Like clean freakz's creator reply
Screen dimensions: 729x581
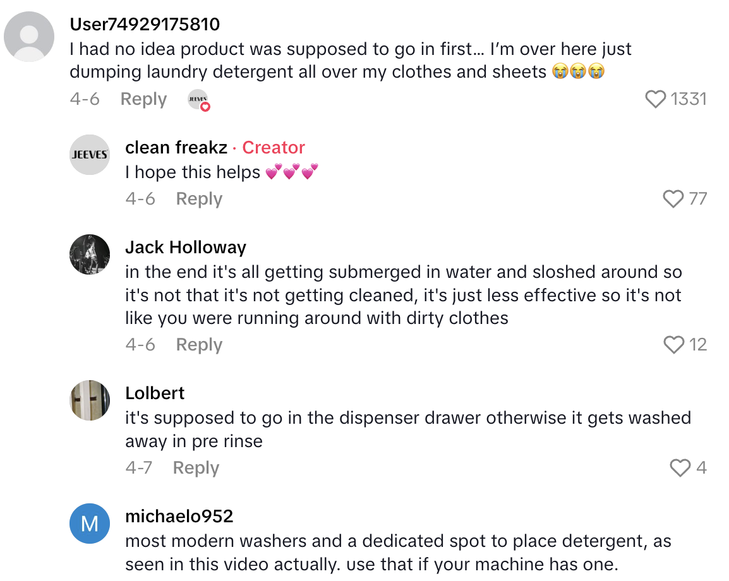click(673, 199)
